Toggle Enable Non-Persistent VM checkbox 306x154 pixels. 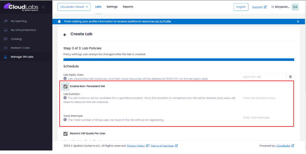point(65,86)
